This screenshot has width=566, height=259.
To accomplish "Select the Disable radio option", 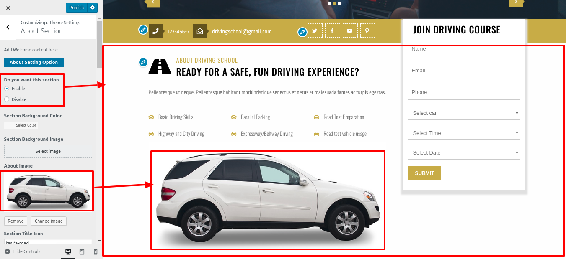I will [x=7, y=99].
